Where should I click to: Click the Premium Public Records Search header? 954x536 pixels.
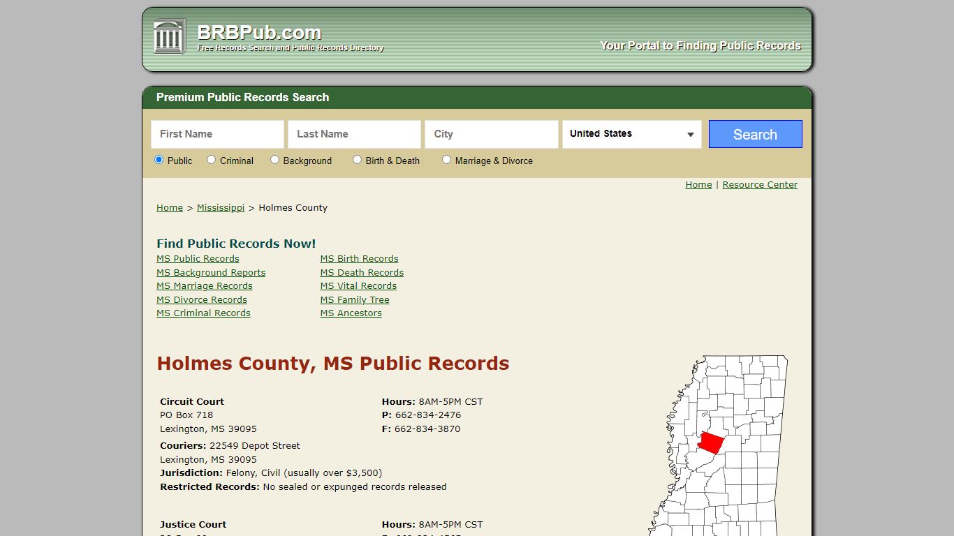[x=242, y=98]
